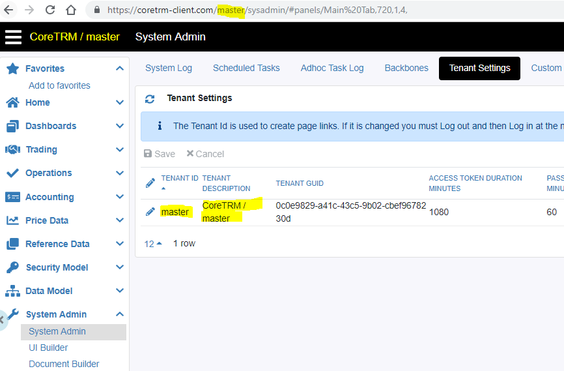564x371 pixels.
Task: View site security padlock info
Action: coord(97,10)
